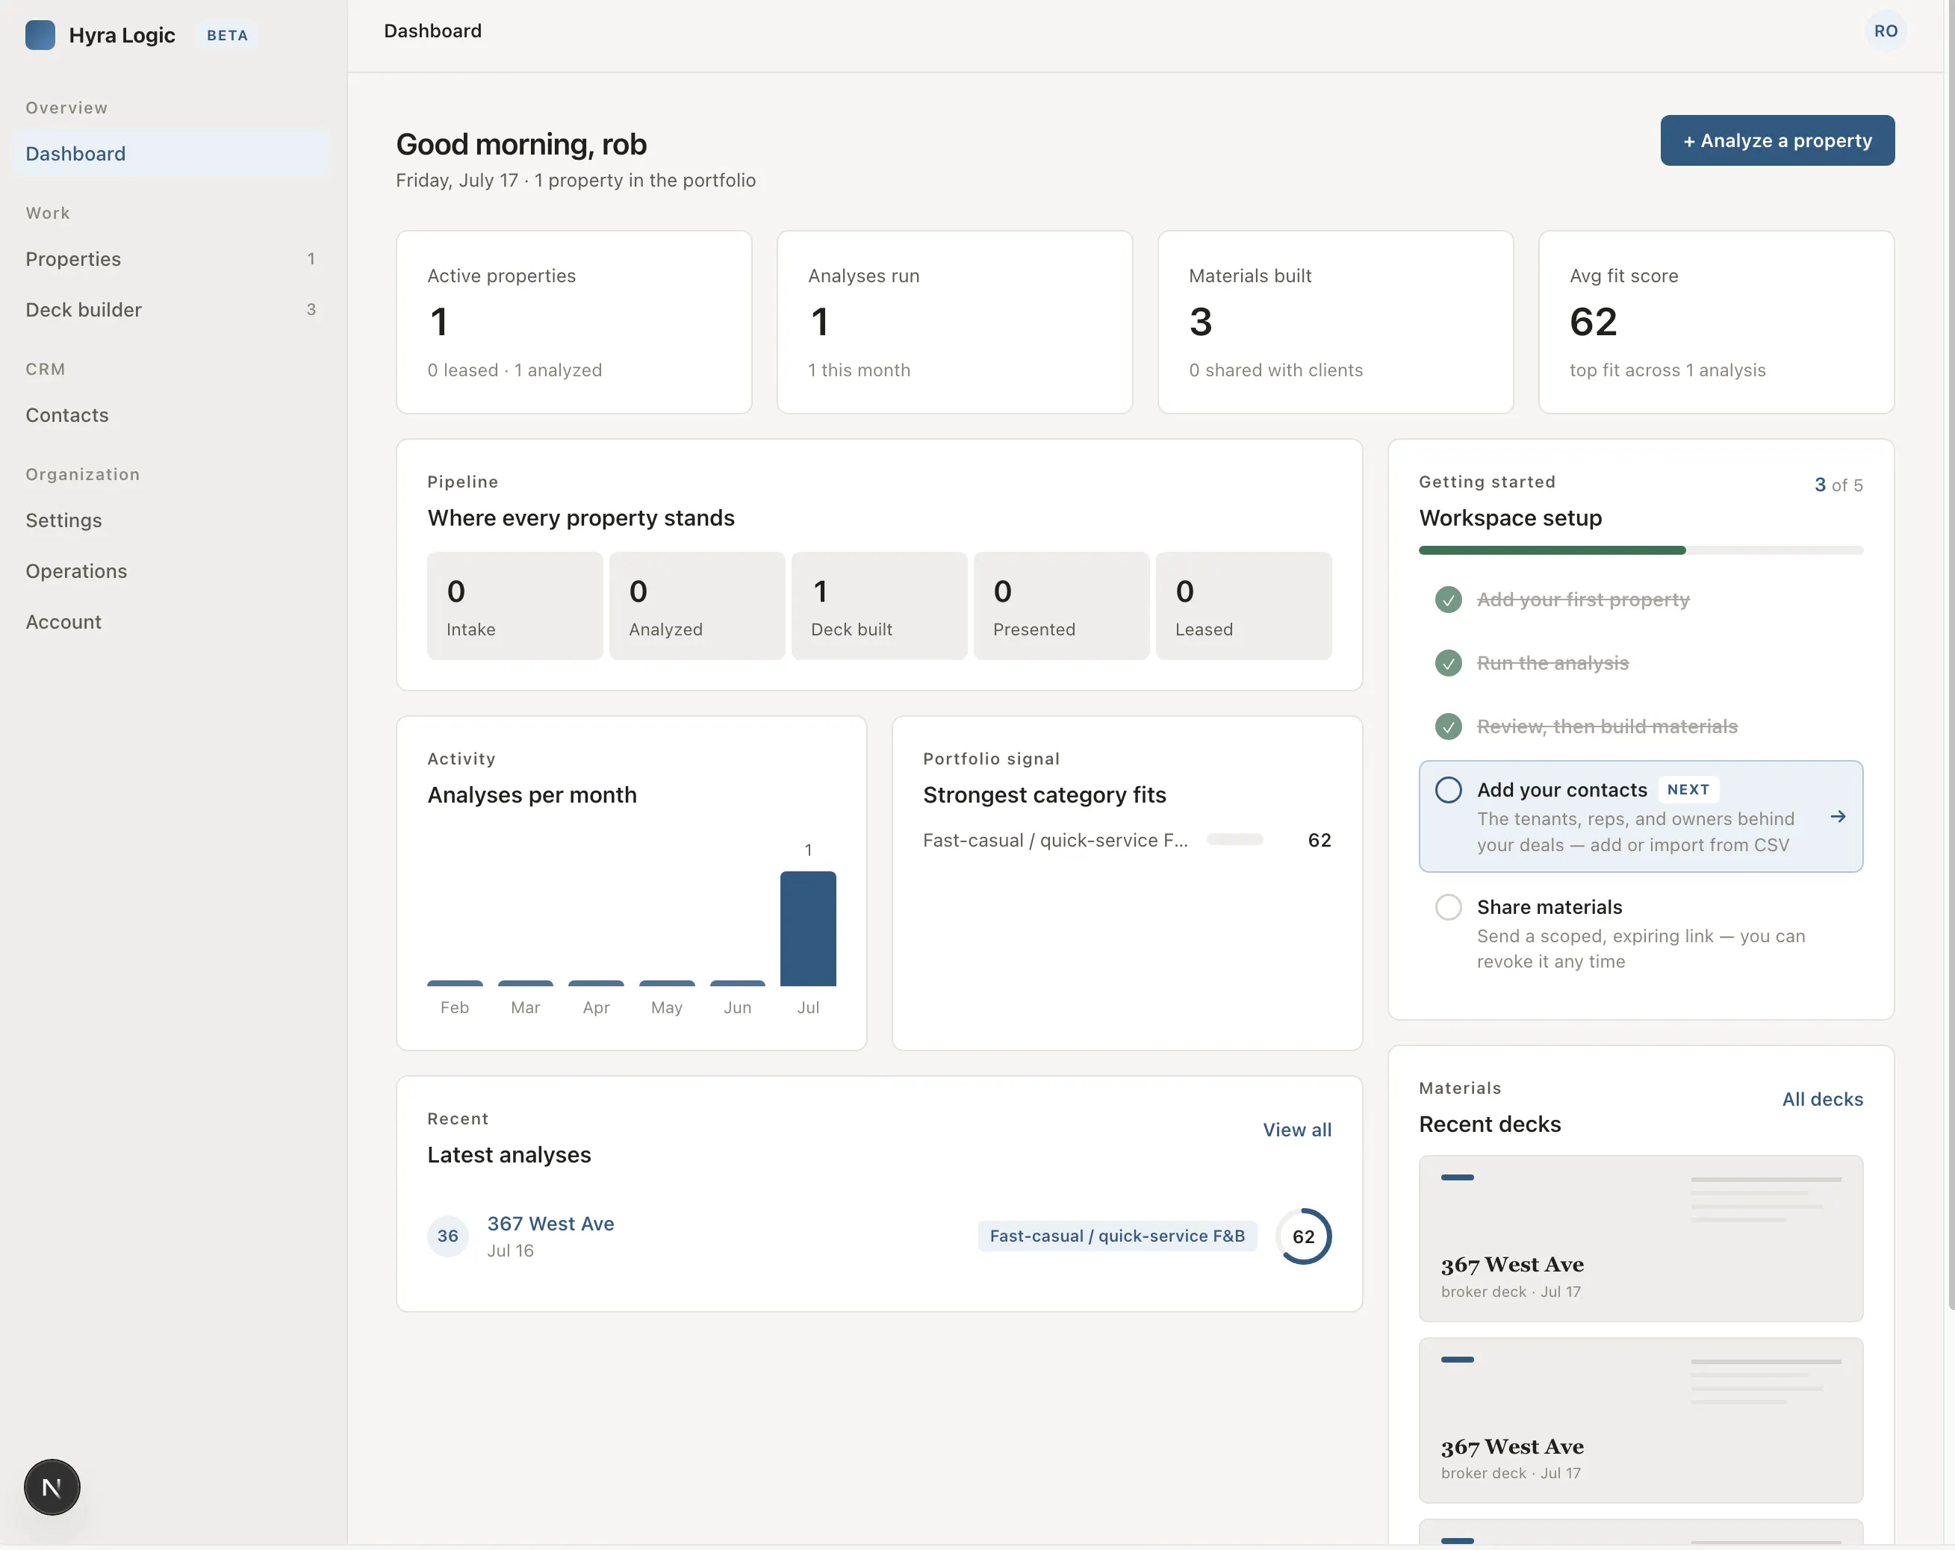This screenshot has width=1955, height=1550.
Task: Toggle the Add your contacts step circle
Action: (1448, 789)
